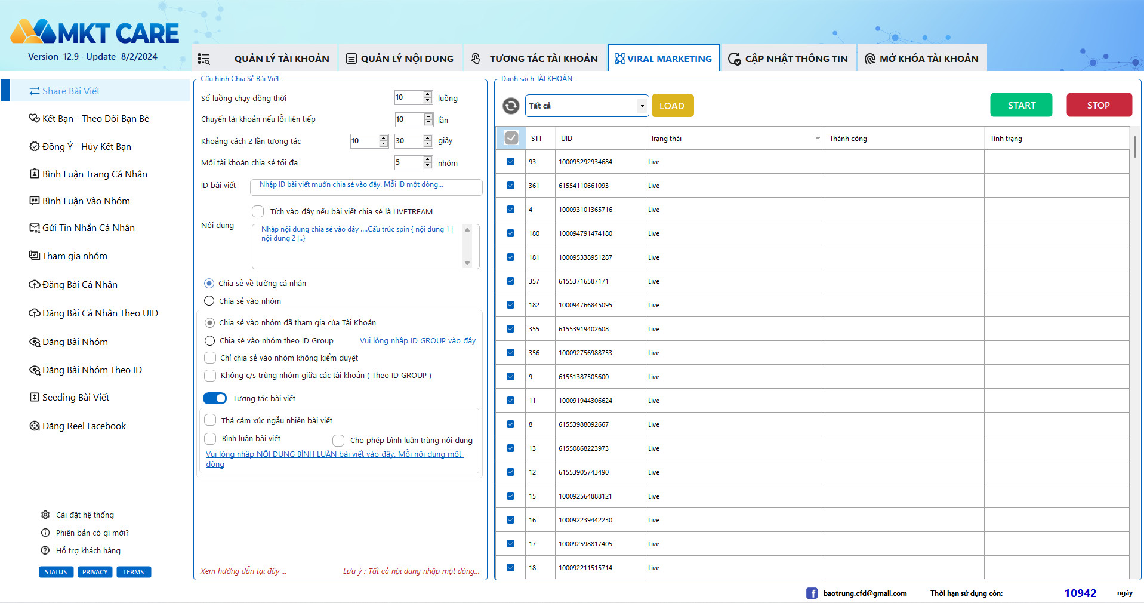Screen dimensions: 1144x603
Task: Open the Tất cả account filter dropdown
Action: click(642, 106)
